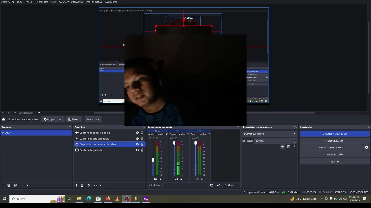Hide Captura de pantalla source
The height and width of the screenshot is (208, 371).
coord(137,150)
